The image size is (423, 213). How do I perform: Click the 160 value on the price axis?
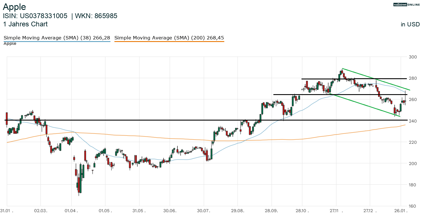pos(412,206)
